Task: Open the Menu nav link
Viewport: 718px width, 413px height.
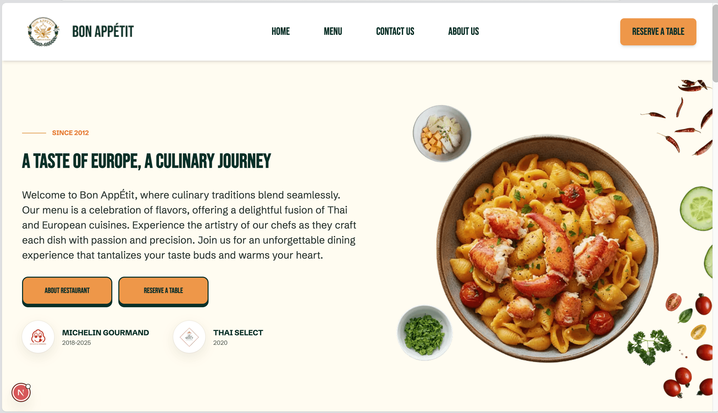Action: (x=333, y=32)
